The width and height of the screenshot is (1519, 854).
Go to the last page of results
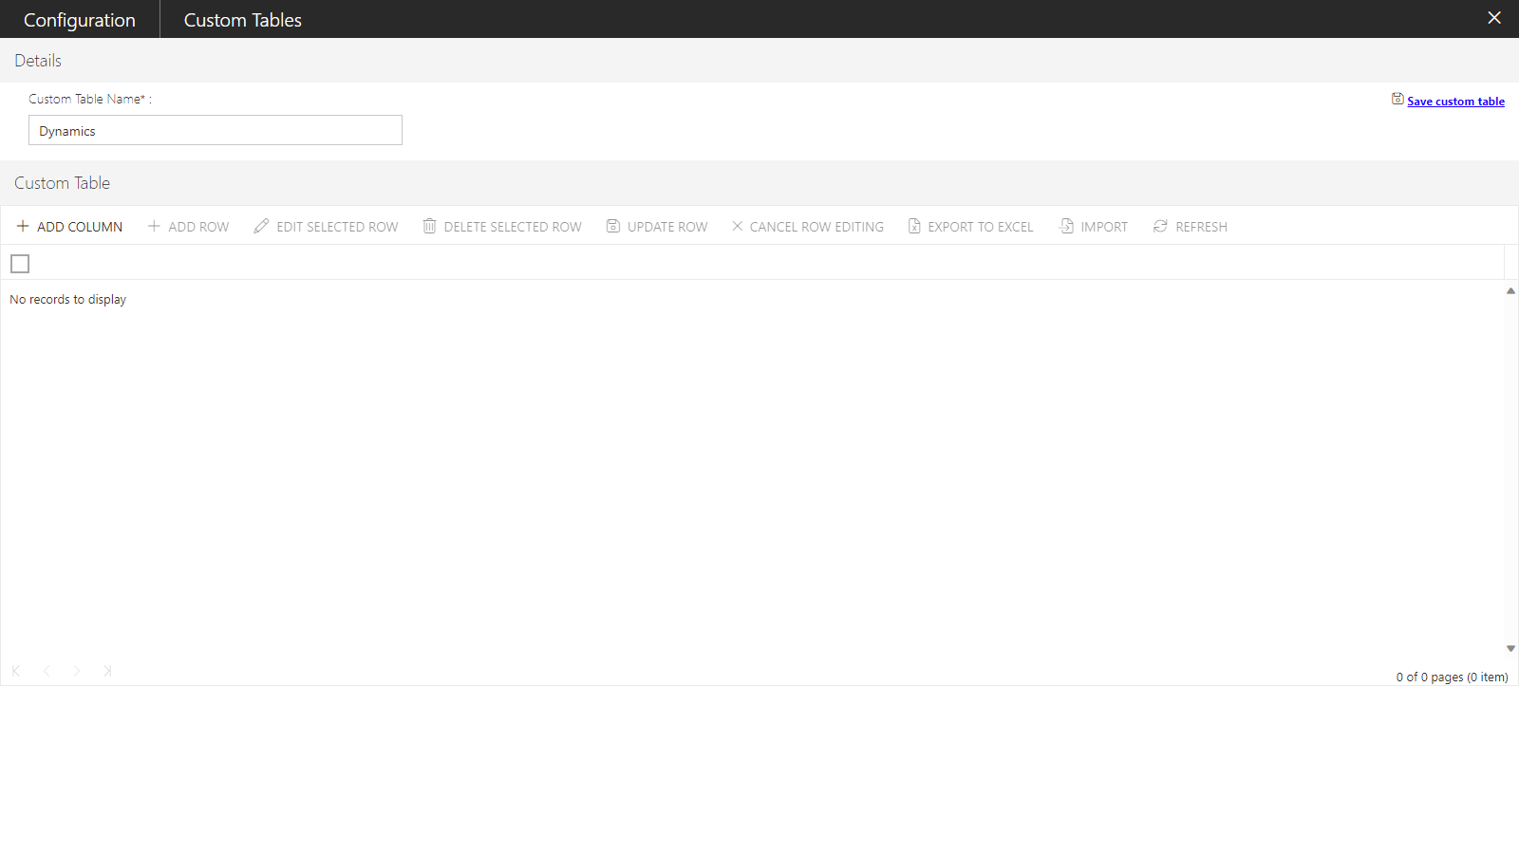[x=107, y=671]
